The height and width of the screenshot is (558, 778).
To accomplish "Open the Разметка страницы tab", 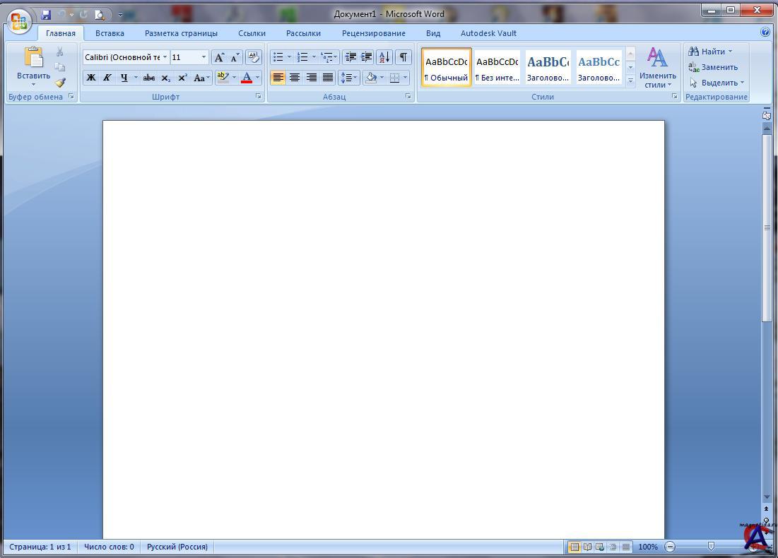I will tap(181, 33).
